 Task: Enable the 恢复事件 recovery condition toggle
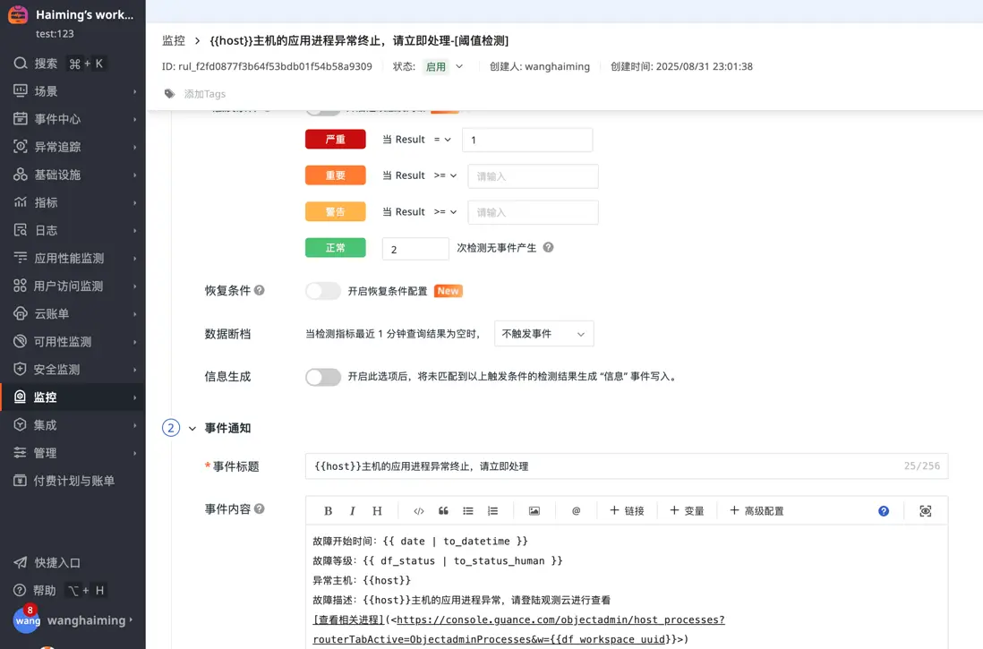(321, 290)
